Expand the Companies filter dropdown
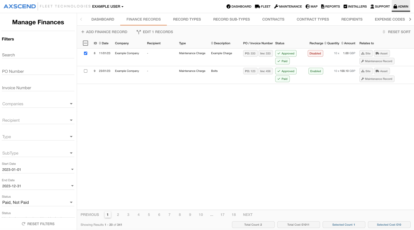Image resolution: width=414 pixels, height=230 pixels. [x=71, y=104]
